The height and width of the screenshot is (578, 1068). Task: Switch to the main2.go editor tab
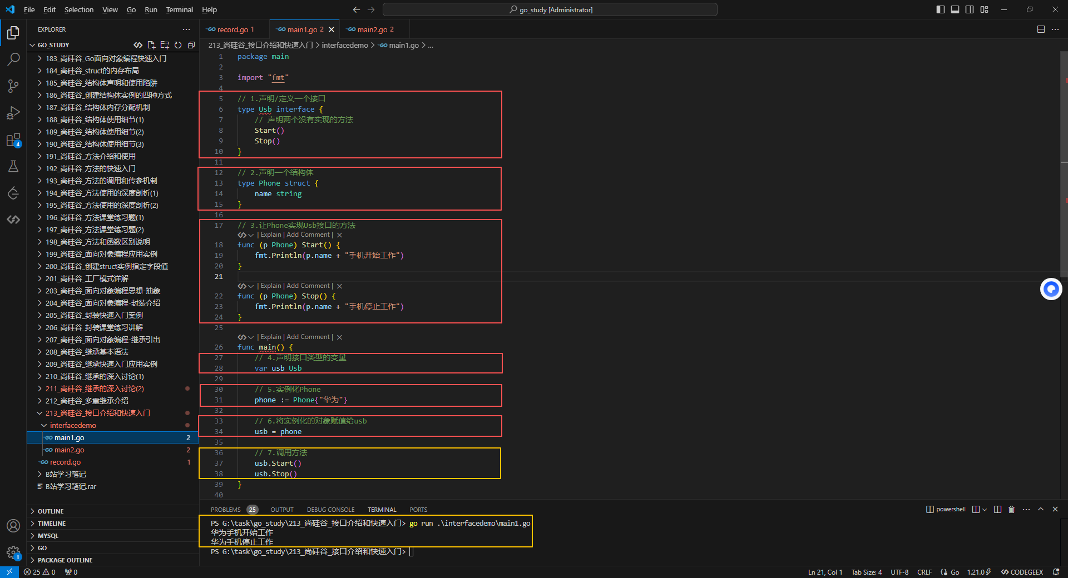point(374,29)
